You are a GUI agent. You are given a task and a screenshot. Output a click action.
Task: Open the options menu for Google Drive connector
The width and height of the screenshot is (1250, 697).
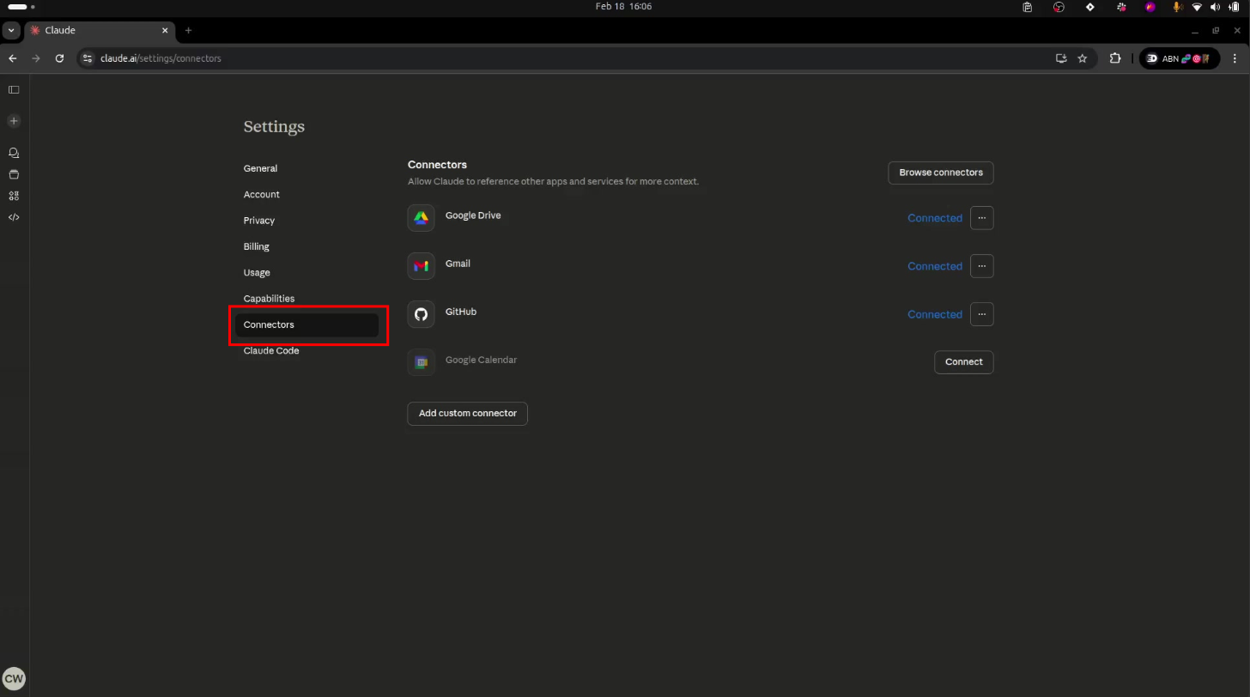coord(981,218)
